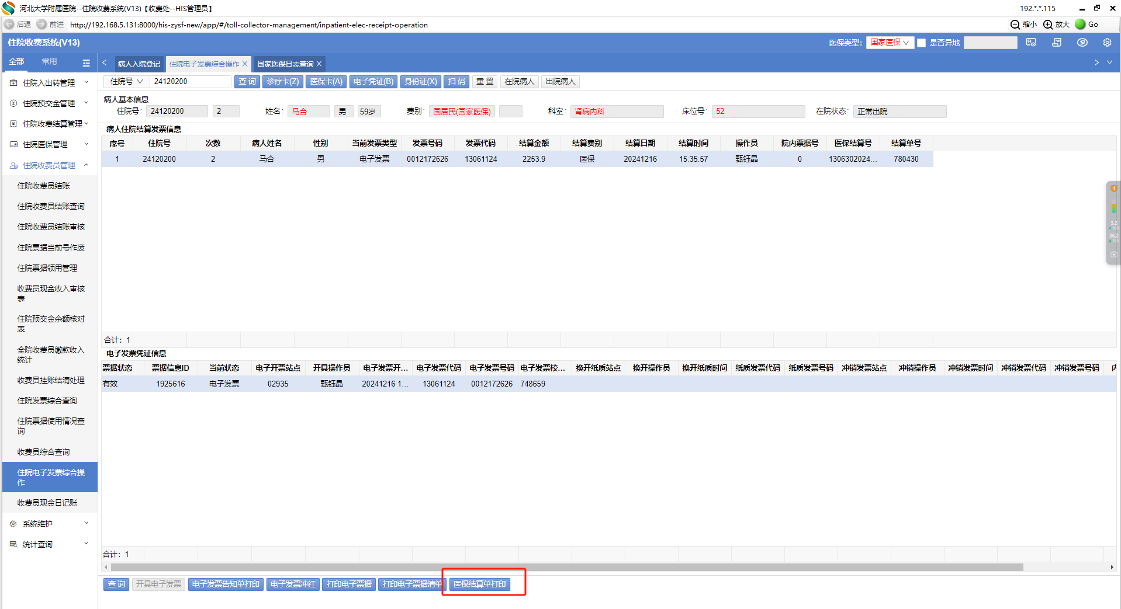Click the 电子发票告知单打印 button
This screenshot has height=609, width=1121.
(x=226, y=584)
